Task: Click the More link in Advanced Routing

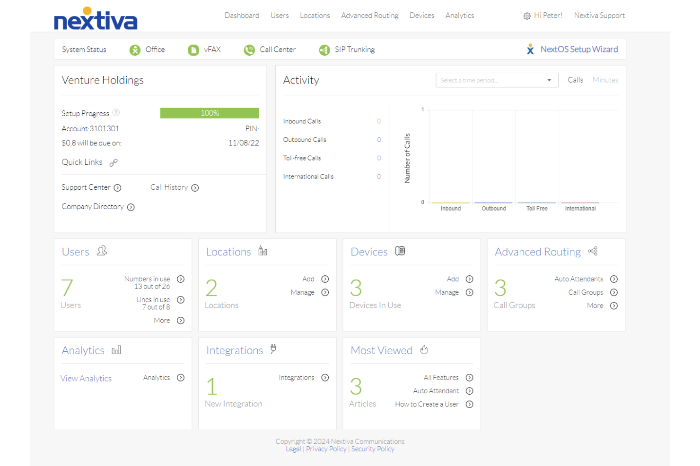Action: [595, 306]
